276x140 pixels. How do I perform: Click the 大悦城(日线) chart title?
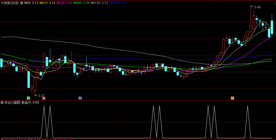(x=10, y=3)
